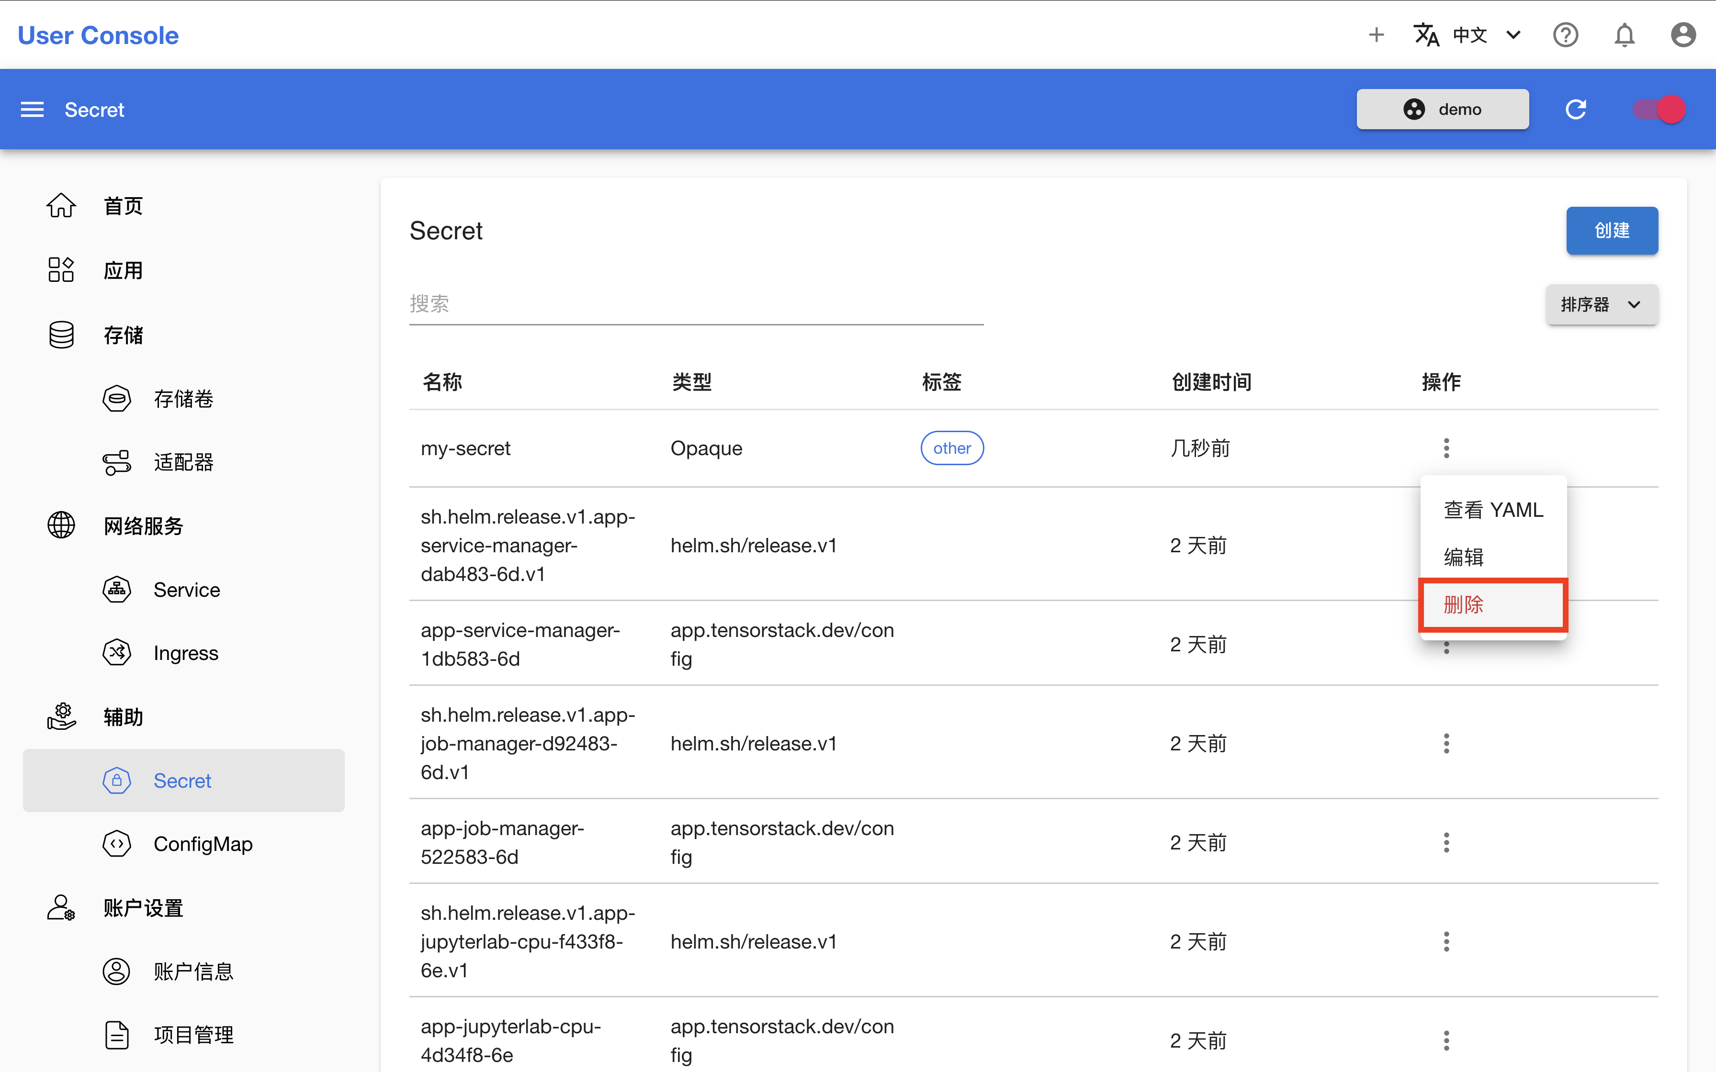Open notifications bell
Screen dimensions: 1716x1072
(1624, 35)
